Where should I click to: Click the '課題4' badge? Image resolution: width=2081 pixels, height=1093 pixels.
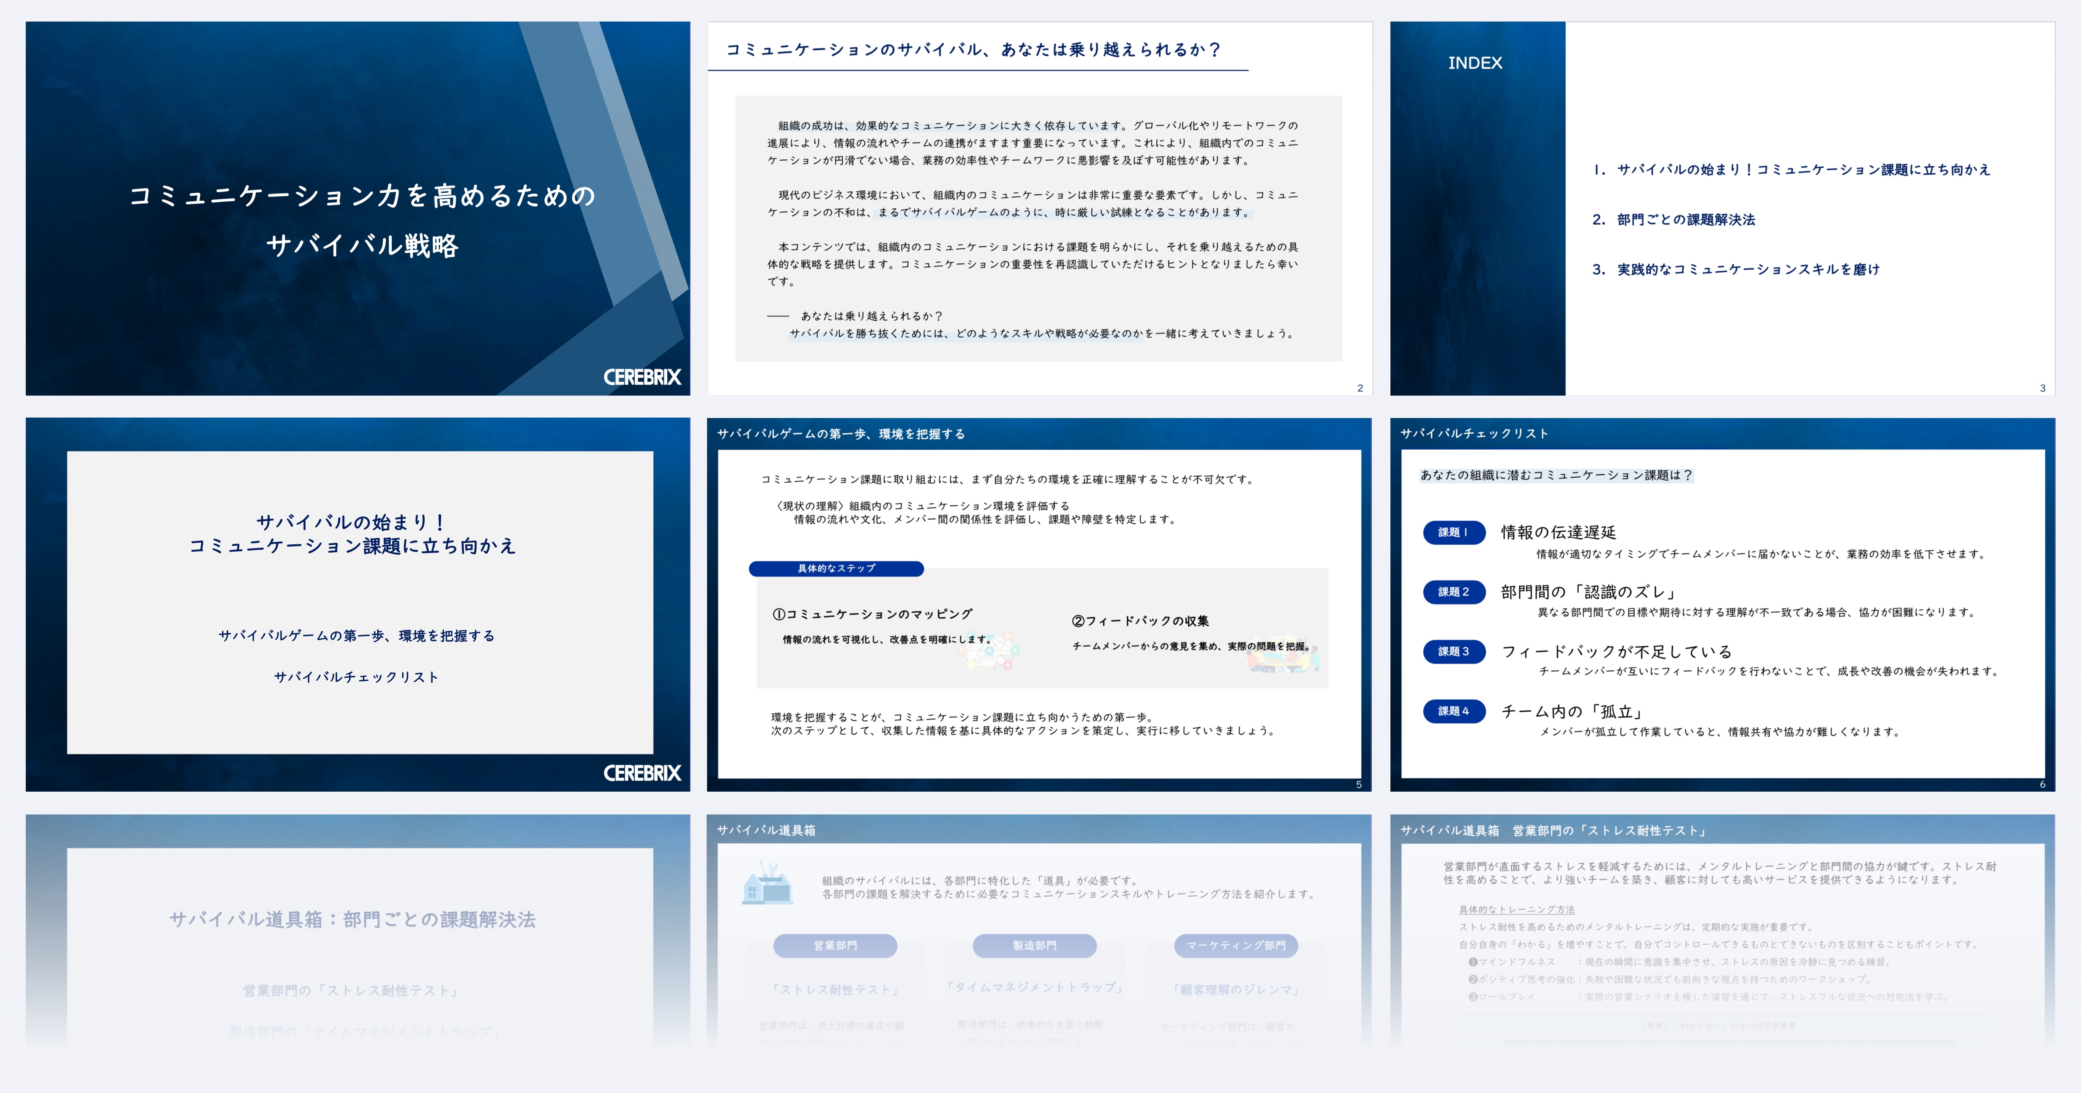[x=1454, y=711]
